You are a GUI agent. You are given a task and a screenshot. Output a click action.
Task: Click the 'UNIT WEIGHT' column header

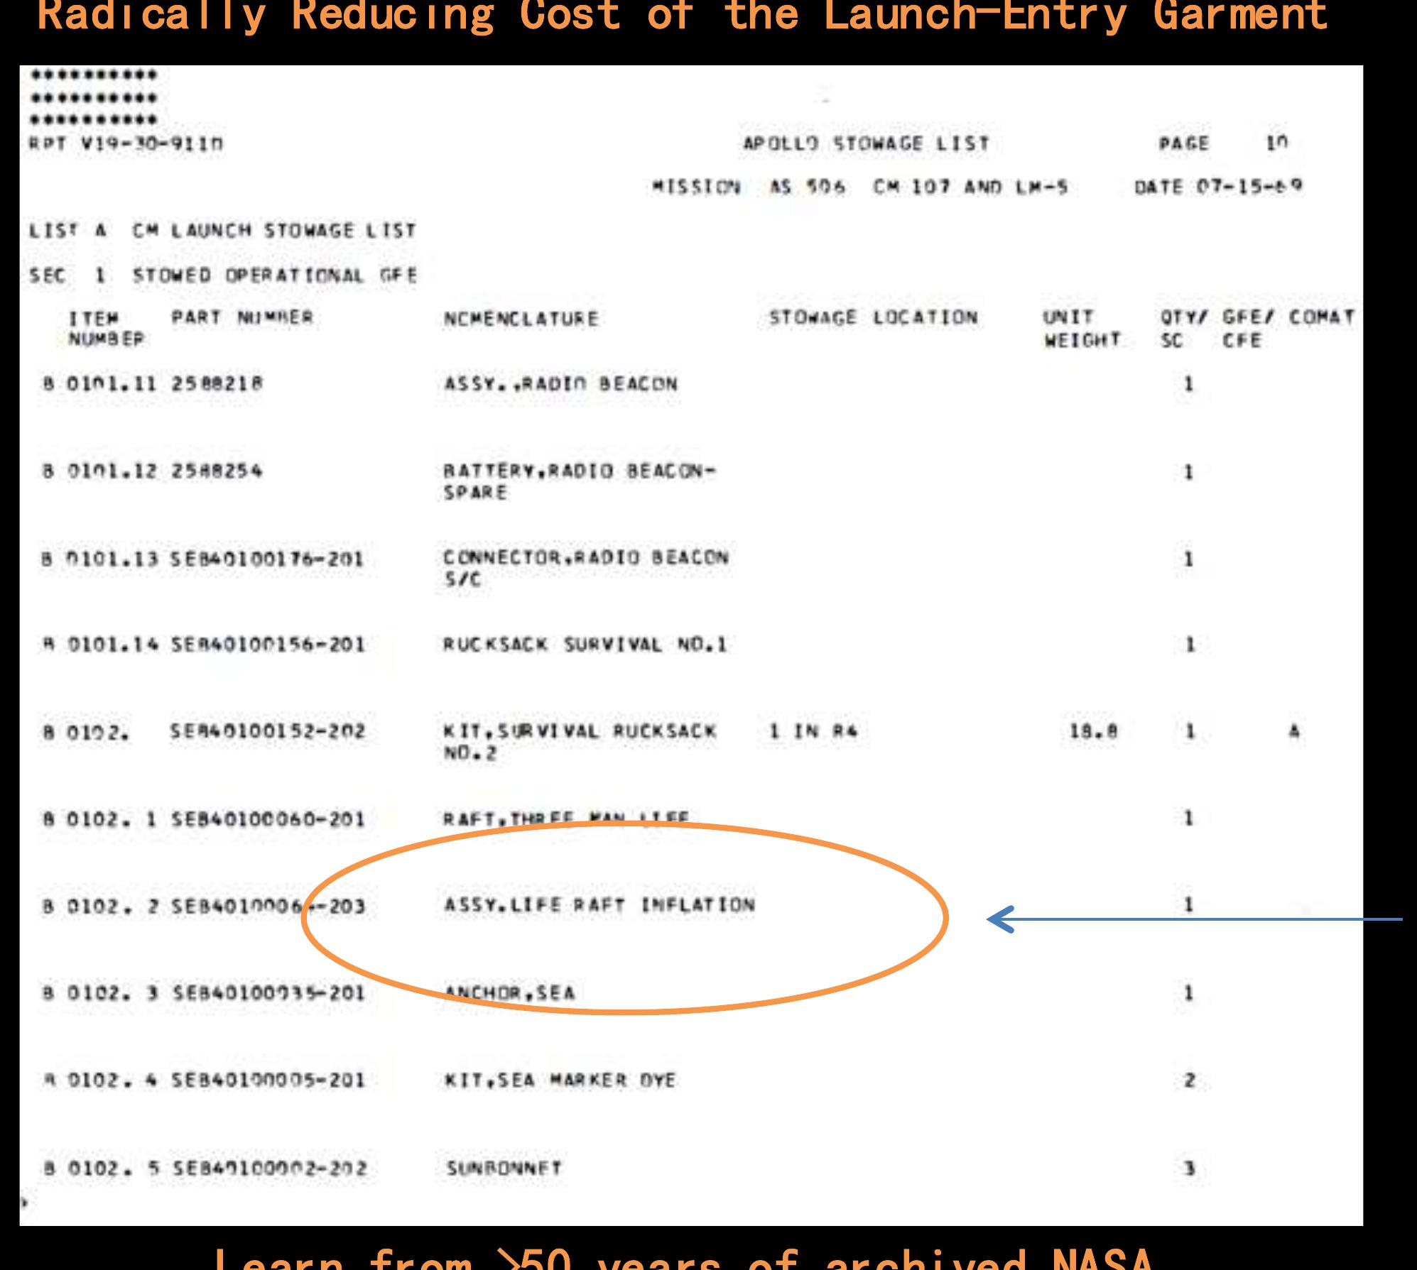pyautogui.click(x=1080, y=329)
